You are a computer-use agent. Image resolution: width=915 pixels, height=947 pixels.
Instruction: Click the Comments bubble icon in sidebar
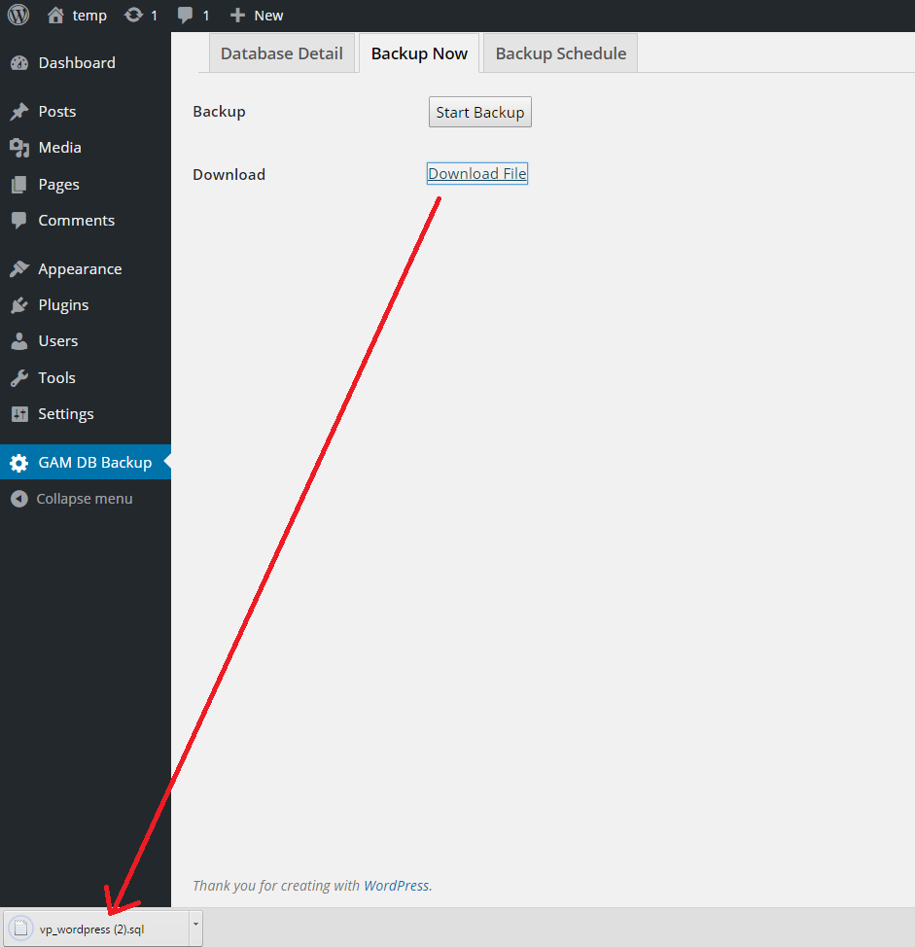[19, 221]
